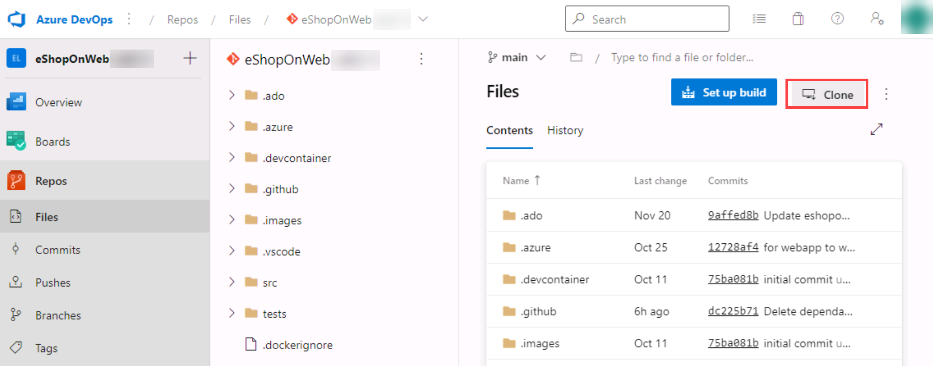Click Repos in the breadcrumb
Viewport: 933px width, 366px height.
[182, 19]
